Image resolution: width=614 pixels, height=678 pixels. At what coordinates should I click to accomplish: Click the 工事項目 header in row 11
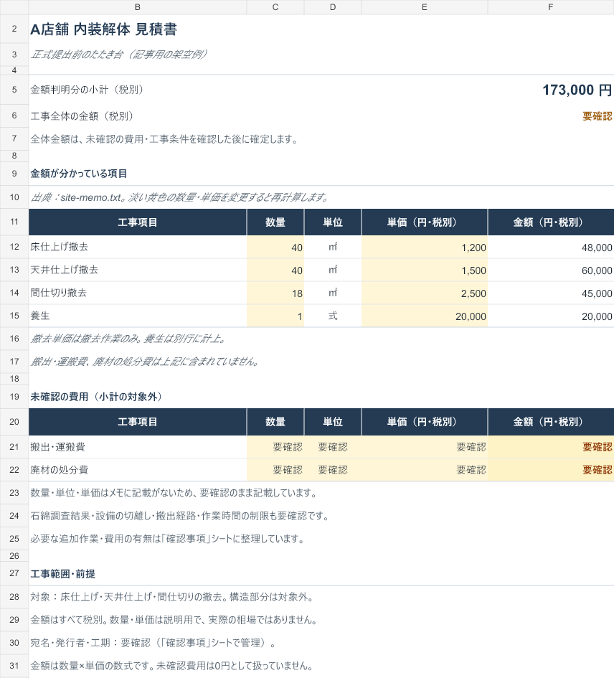pyautogui.click(x=138, y=222)
